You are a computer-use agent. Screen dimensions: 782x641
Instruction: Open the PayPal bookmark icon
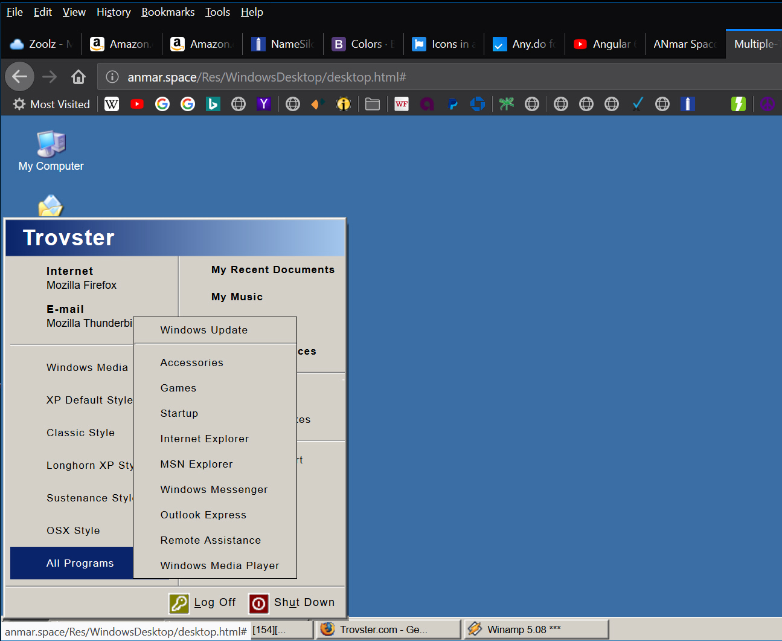pos(452,105)
